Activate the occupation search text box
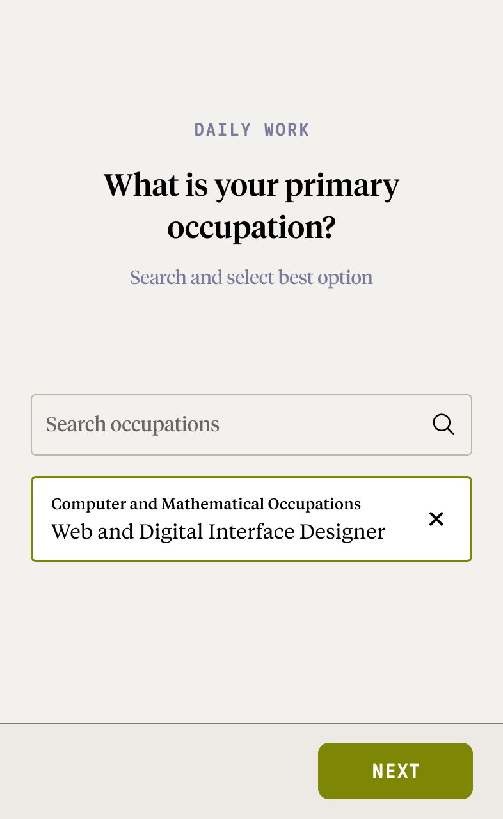Screen dimensions: 503x819 (251, 425)
